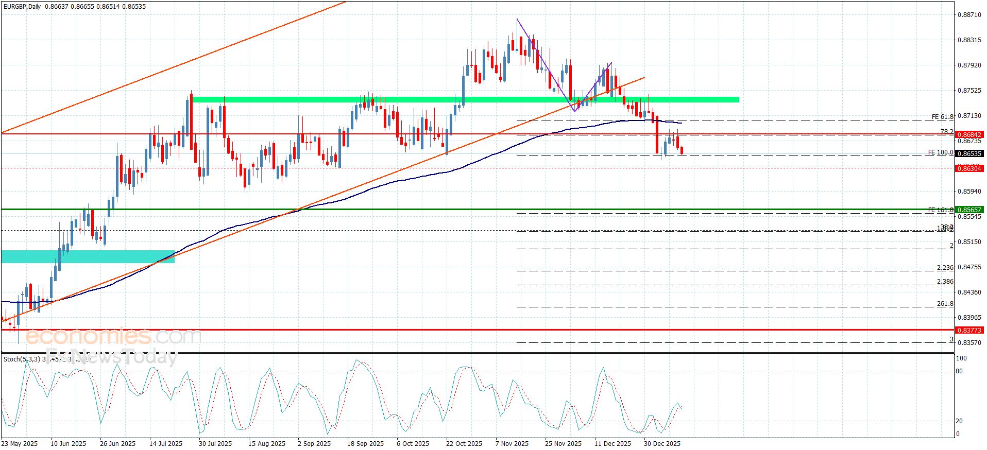Select the 2.386 Fibonacci extension label
The width and height of the screenshot is (987, 450).
pyautogui.click(x=945, y=282)
